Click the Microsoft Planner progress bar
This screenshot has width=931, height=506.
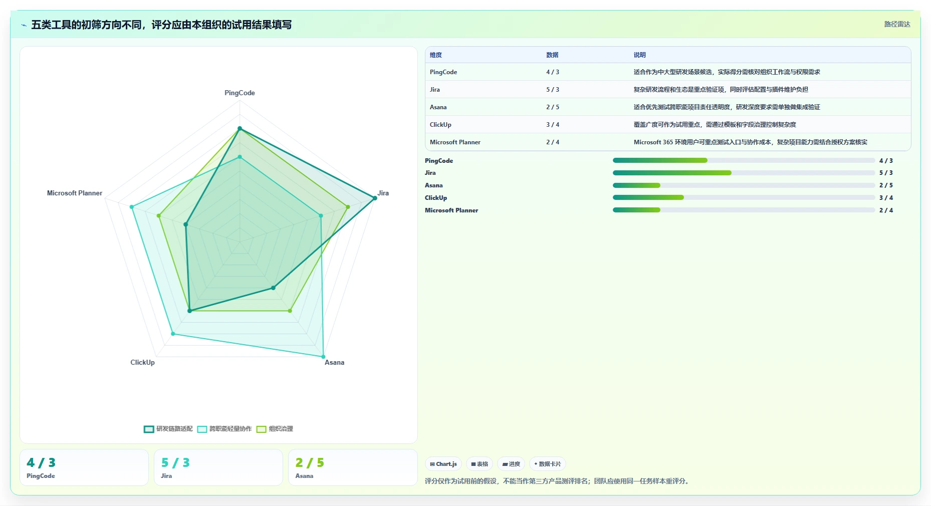coord(744,210)
